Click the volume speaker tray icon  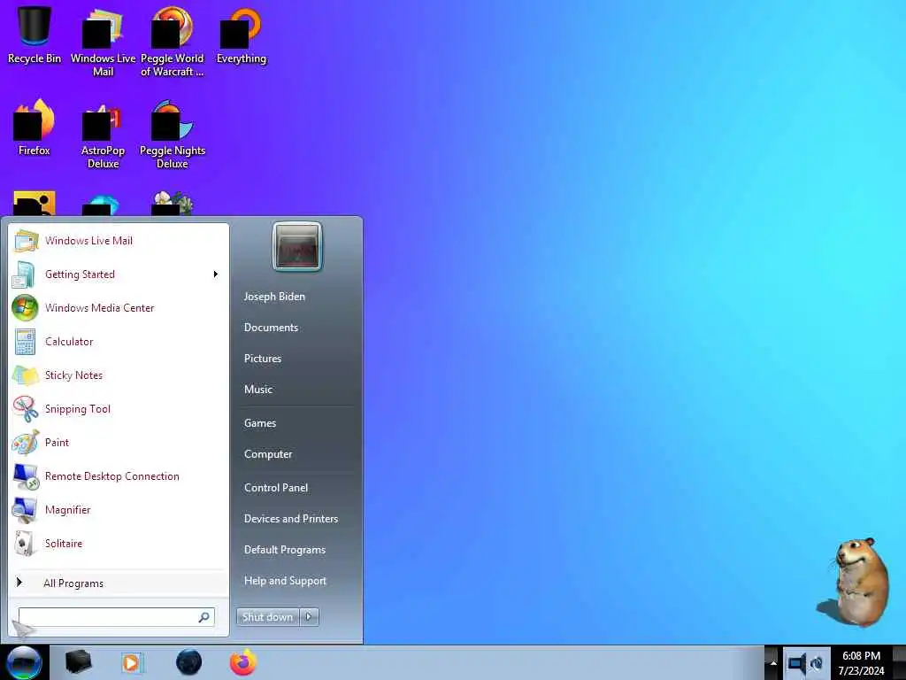click(x=797, y=662)
